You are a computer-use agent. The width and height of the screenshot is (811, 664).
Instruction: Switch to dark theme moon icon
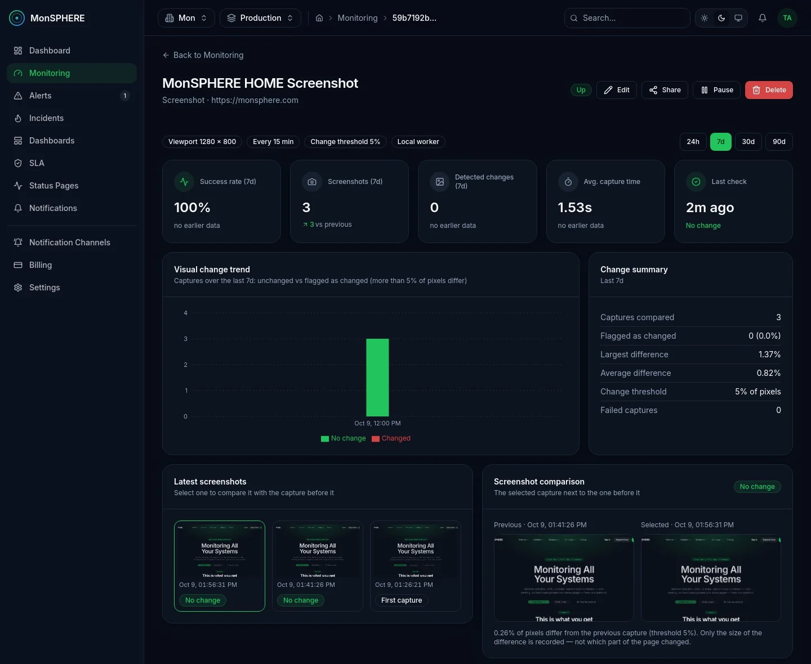(x=721, y=18)
